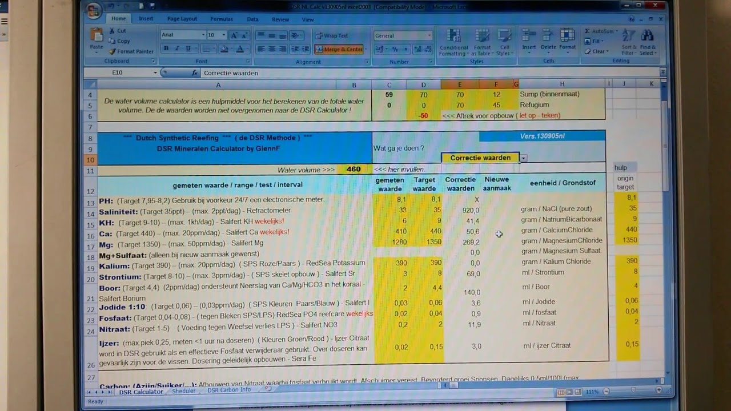Switch to DSR Carbon Info sheet tab
The width and height of the screenshot is (731, 411).
229,390
